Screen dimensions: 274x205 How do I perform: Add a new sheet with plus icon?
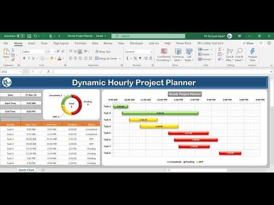coord(43,170)
